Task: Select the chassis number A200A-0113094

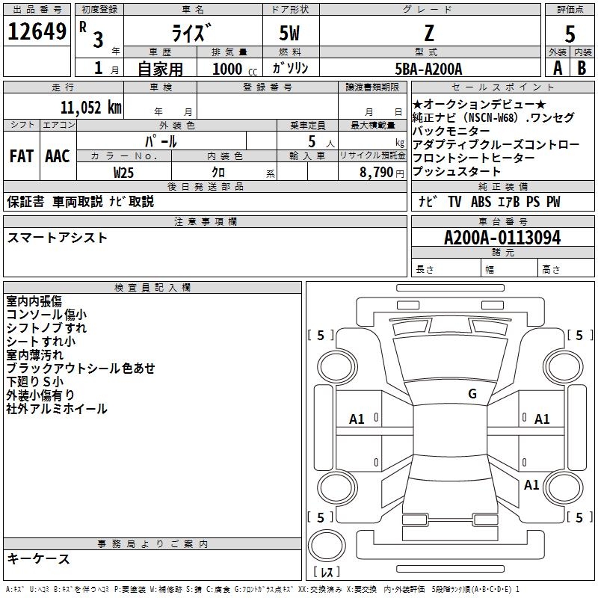Action: [502, 238]
